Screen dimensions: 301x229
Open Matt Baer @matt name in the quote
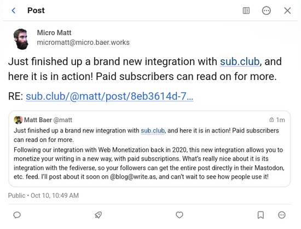pos(48,120)
